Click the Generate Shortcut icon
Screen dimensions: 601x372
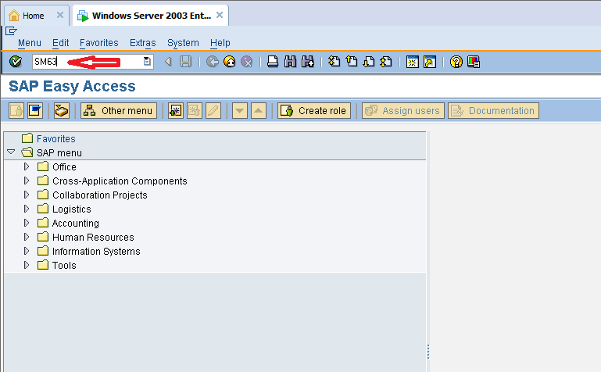430,62
